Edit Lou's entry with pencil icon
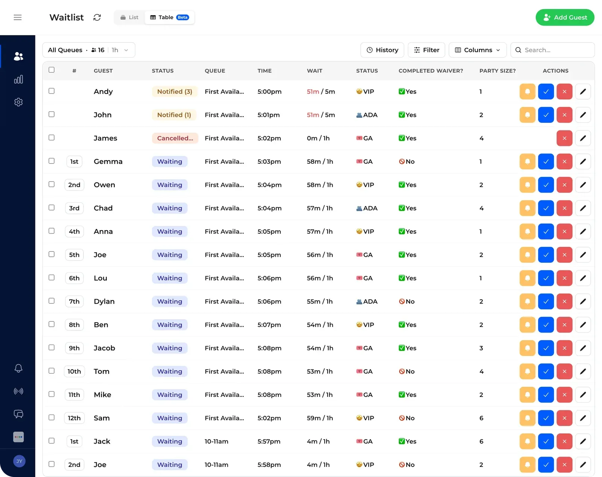602x477 pixels. [583, 278]
